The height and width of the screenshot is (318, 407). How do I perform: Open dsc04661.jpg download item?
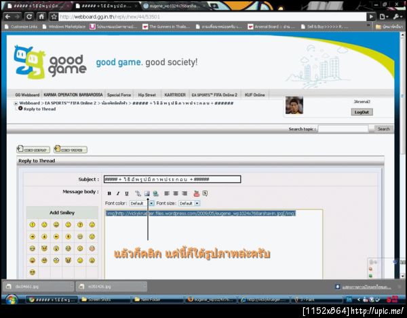click(36, 286)
